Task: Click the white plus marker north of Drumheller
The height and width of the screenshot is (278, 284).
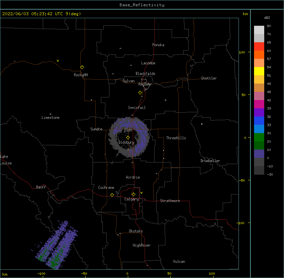Action: 202,124
